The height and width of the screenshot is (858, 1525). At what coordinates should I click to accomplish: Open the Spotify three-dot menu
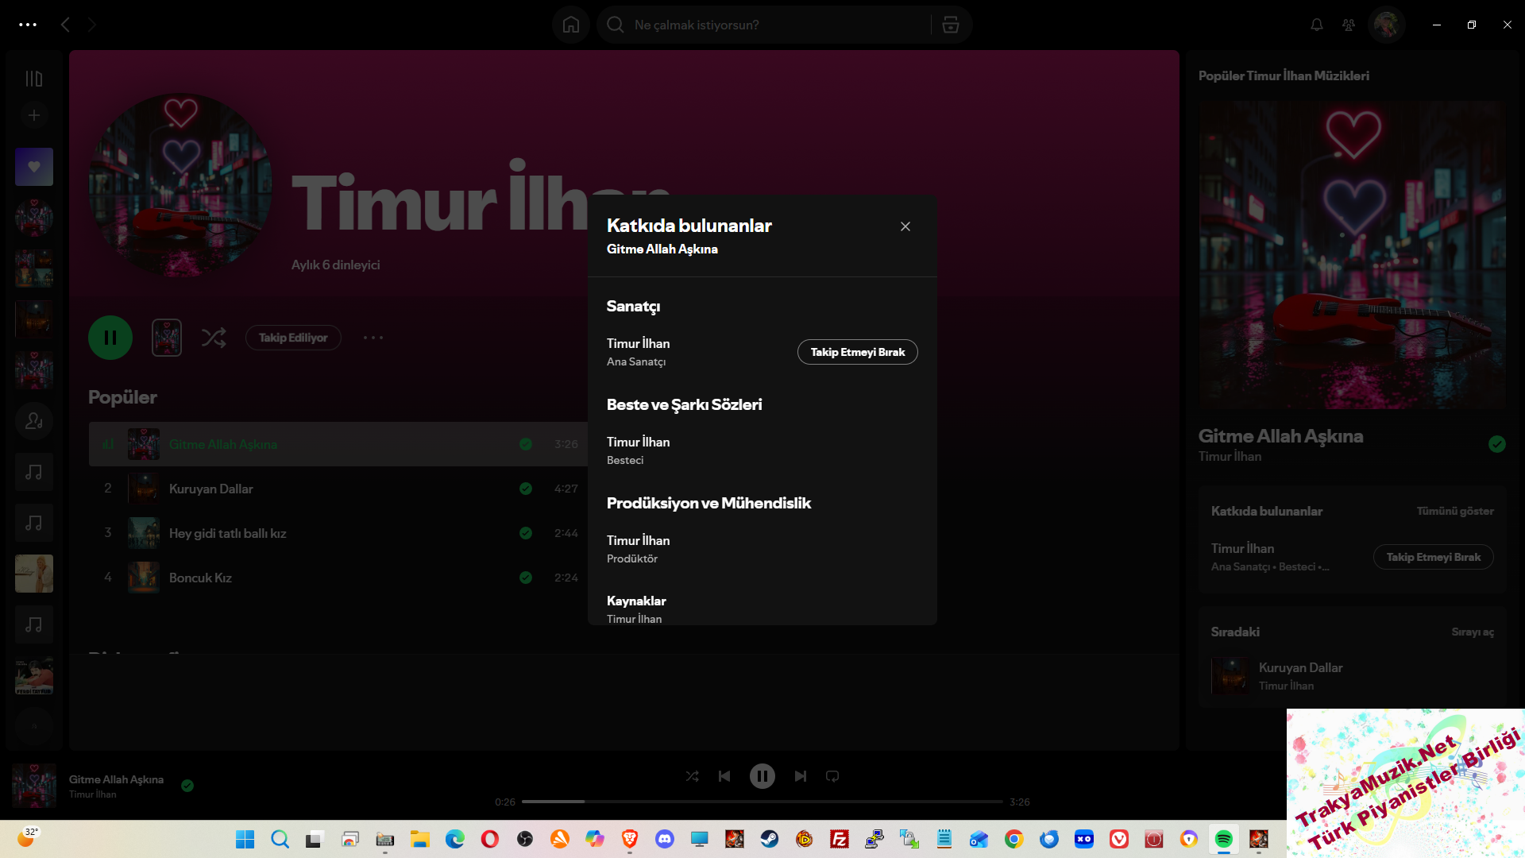click(x=28, y=25)
